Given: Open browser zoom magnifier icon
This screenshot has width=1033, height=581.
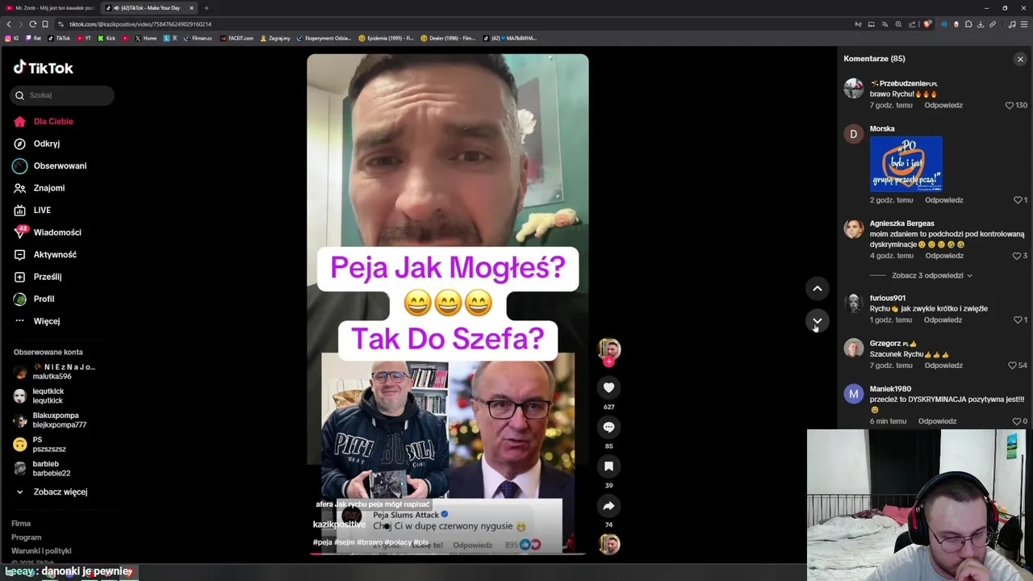Looking at the screenshot, I should tap(898, 24).
